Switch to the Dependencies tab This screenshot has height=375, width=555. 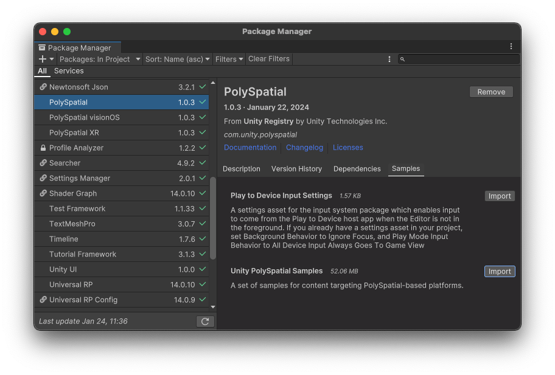(357, 169)
